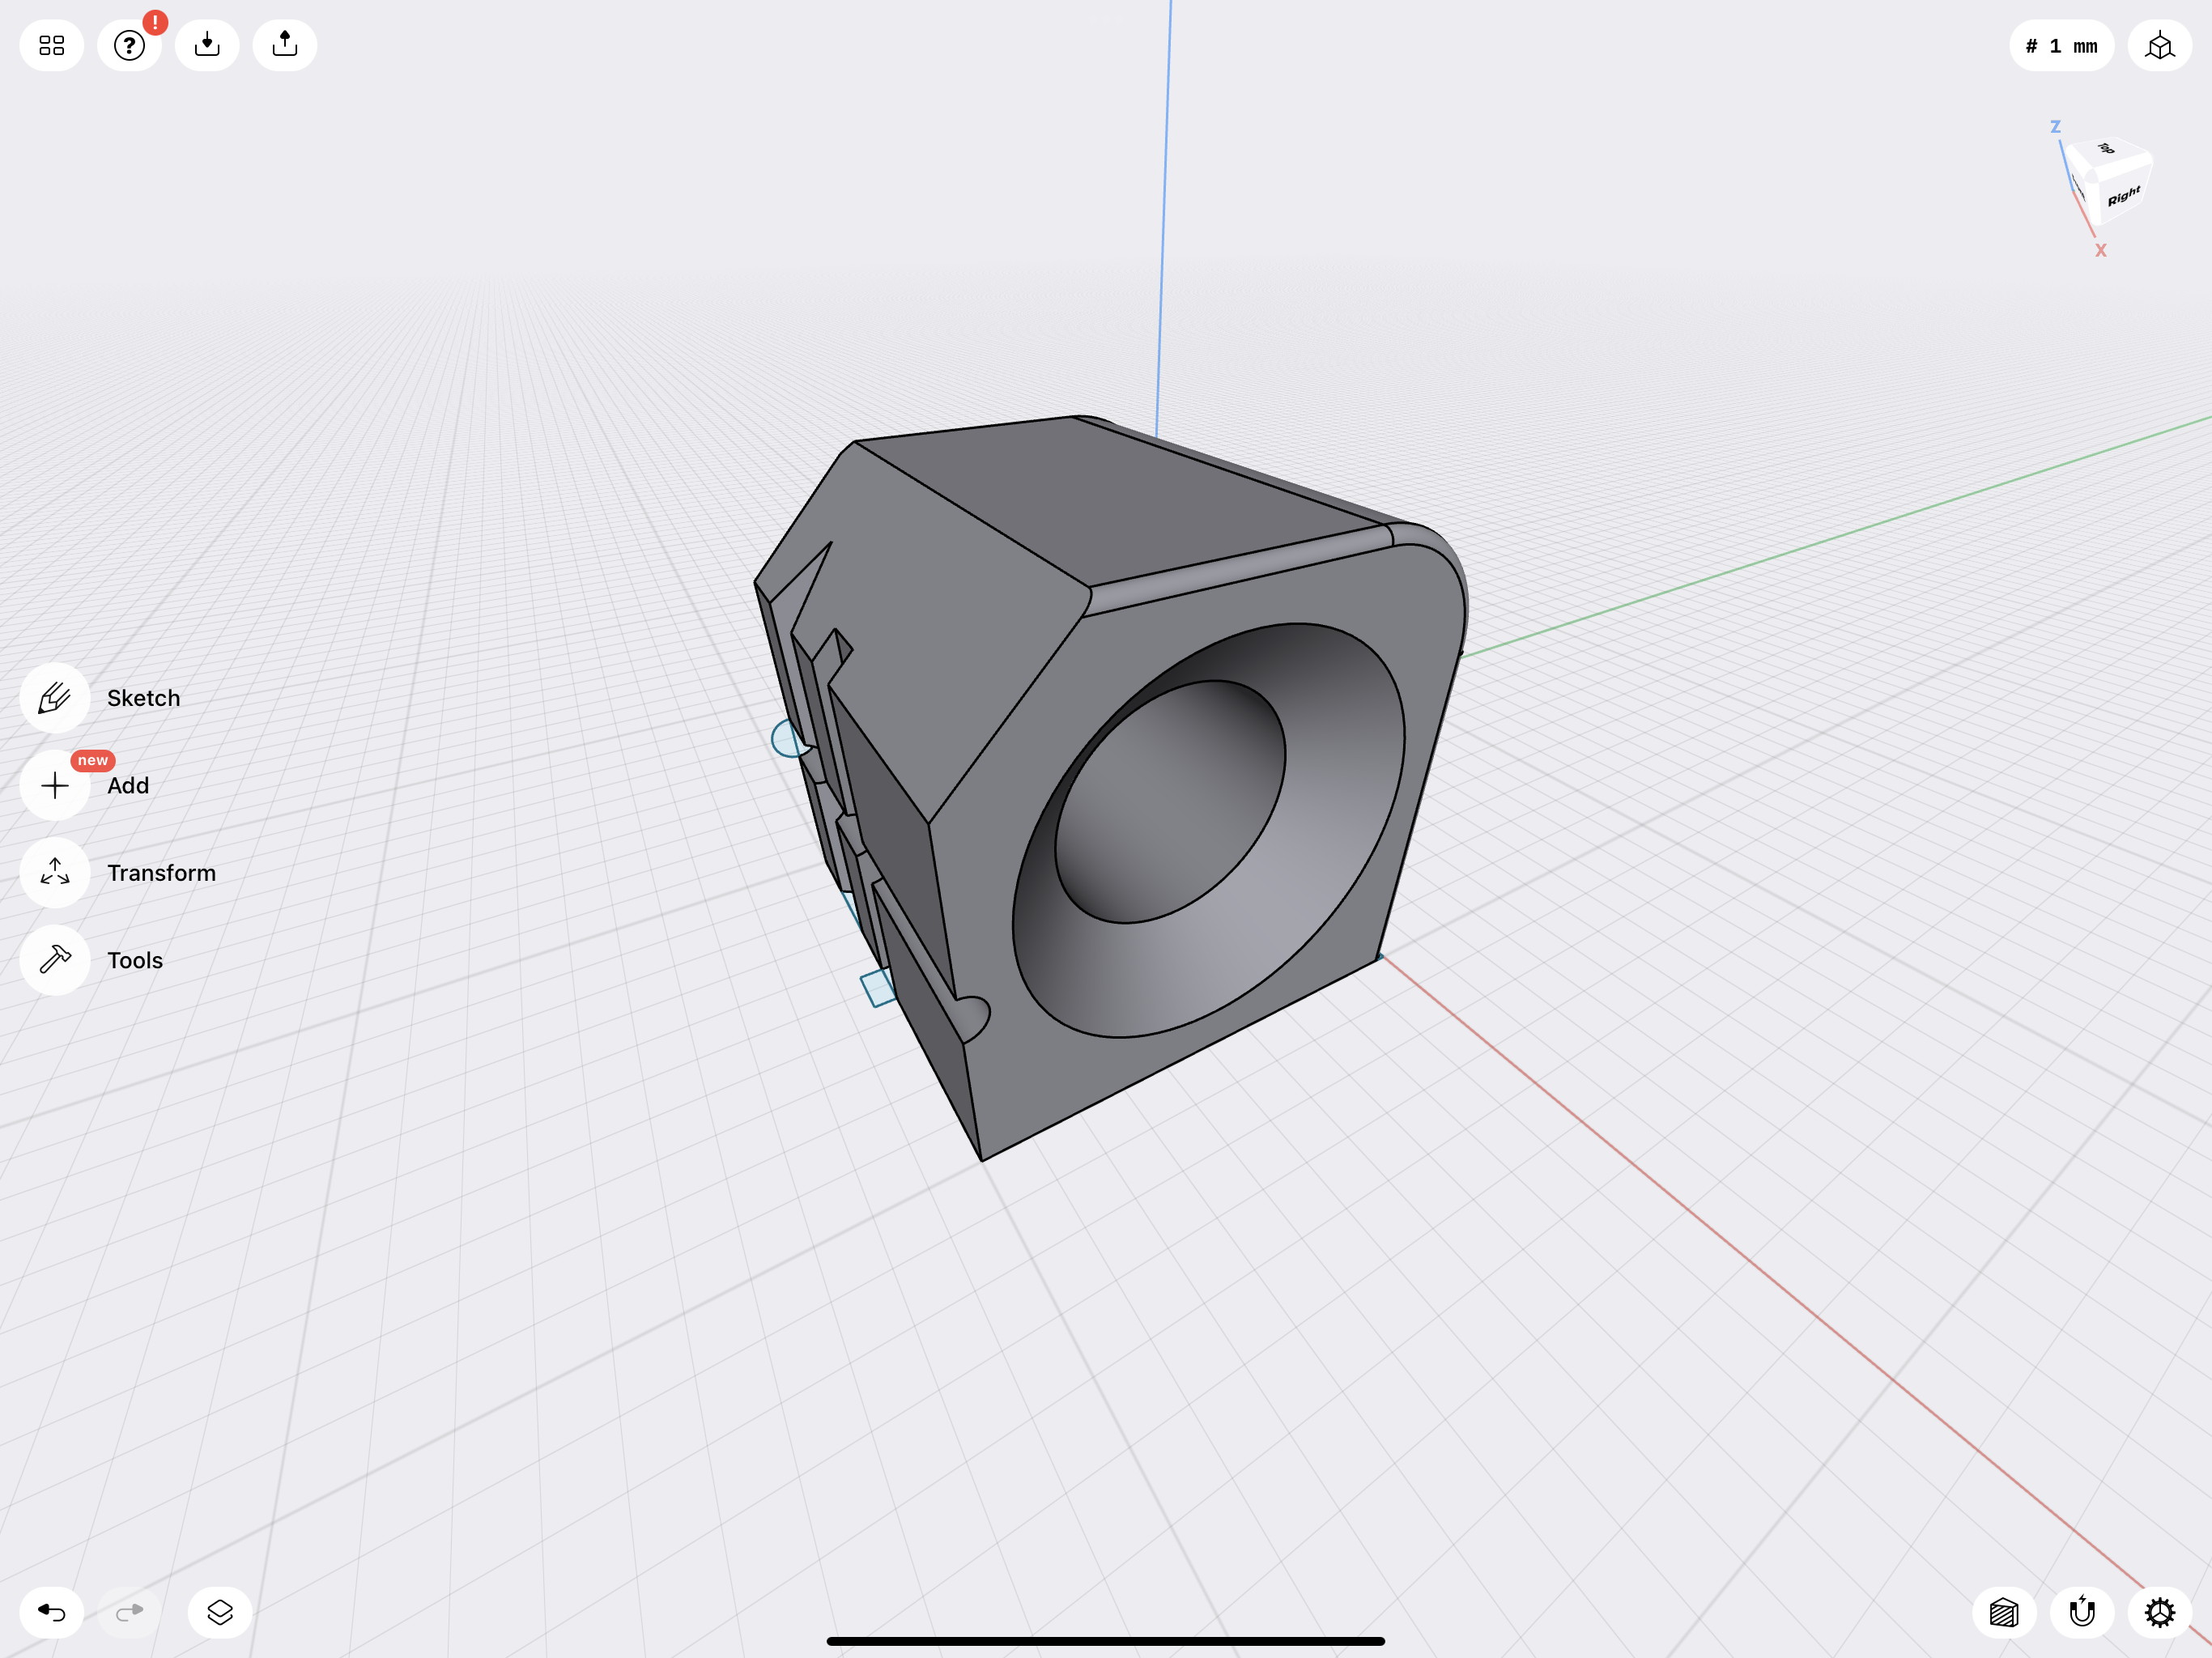Tap the export share icon

(285, 45)
